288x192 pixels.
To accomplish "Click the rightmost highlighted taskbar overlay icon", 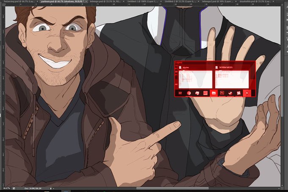I will (247, 93).
